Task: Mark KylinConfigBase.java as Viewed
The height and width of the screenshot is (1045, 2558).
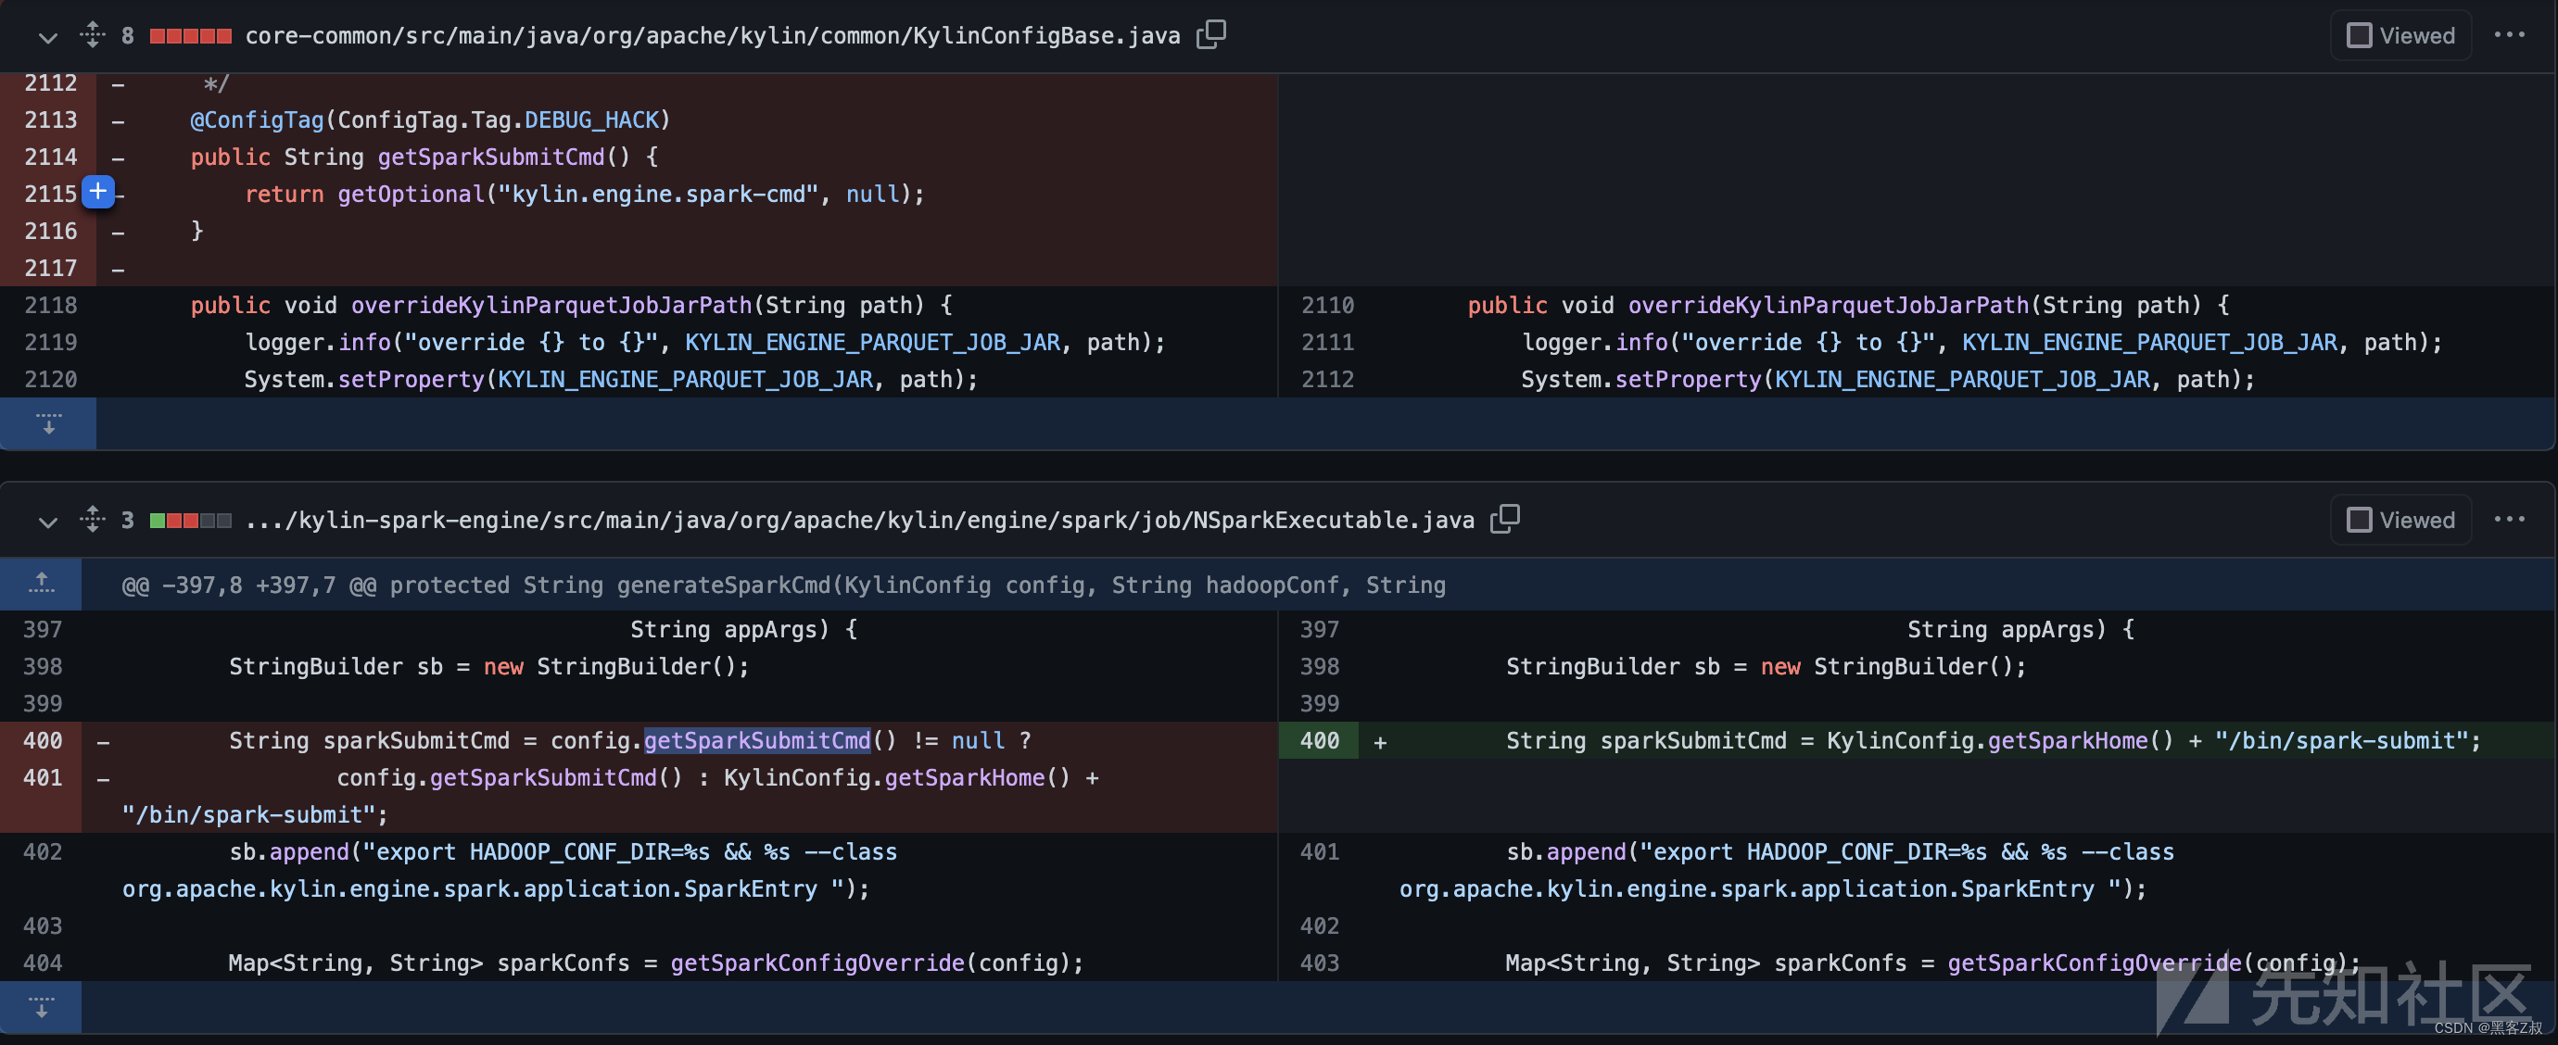Action: 2358,34
